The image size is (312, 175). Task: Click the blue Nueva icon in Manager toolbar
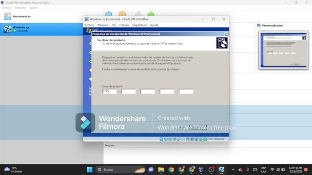point(109,14)
